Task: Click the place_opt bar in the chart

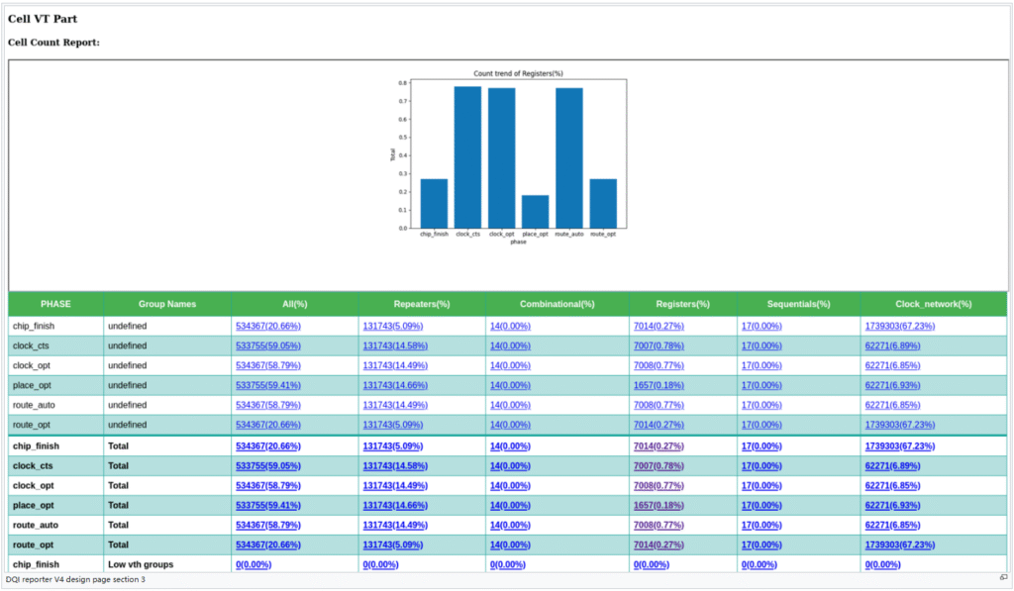Action: click(x=535, y=211)
